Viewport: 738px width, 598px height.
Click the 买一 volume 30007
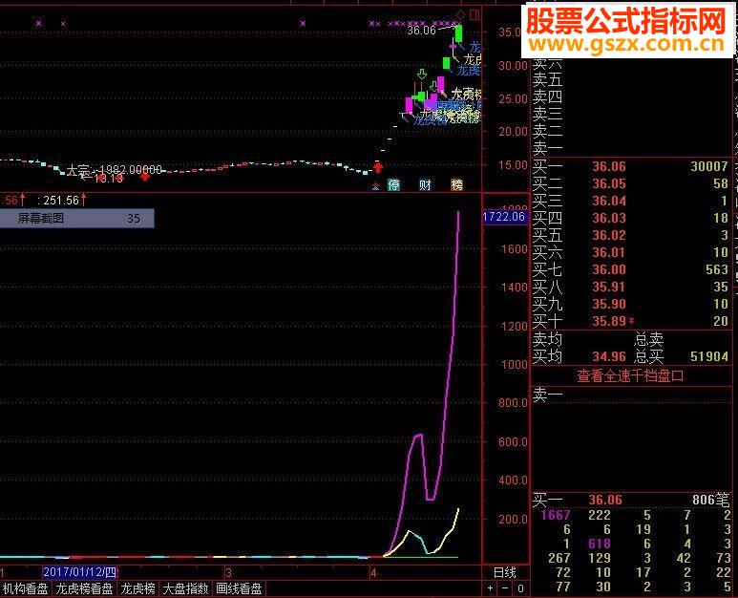[709, 166]
